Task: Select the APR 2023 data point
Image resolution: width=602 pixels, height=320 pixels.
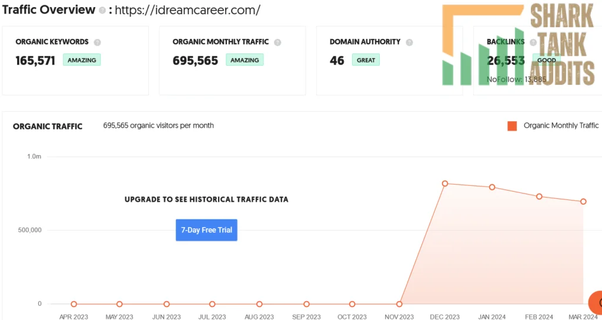Action: tap(73, 304)
